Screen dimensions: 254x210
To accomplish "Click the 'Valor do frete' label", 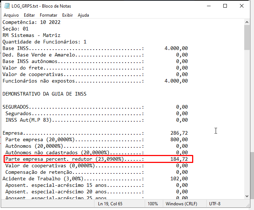I will [x=23, y=68].
